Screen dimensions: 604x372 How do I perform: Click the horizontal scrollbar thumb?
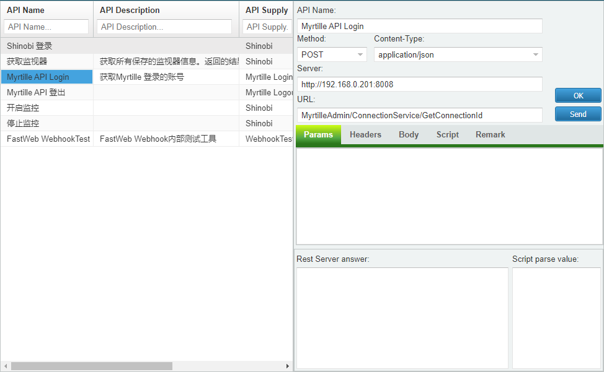tap(92, 366)
